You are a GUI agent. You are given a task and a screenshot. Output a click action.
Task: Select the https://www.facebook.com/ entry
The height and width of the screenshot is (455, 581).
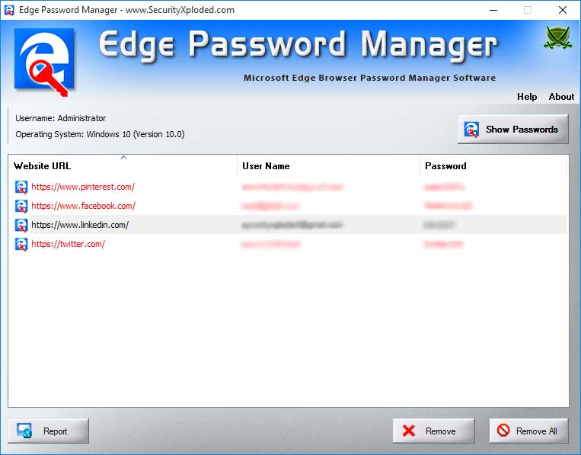(x=83, y=206)
